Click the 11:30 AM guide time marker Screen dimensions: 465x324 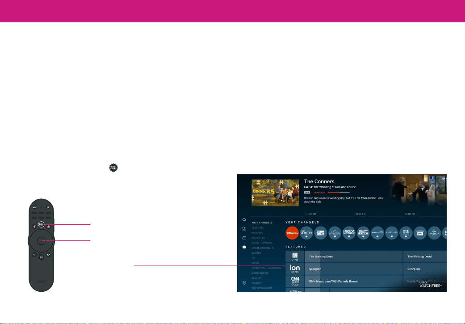[360, 214]
